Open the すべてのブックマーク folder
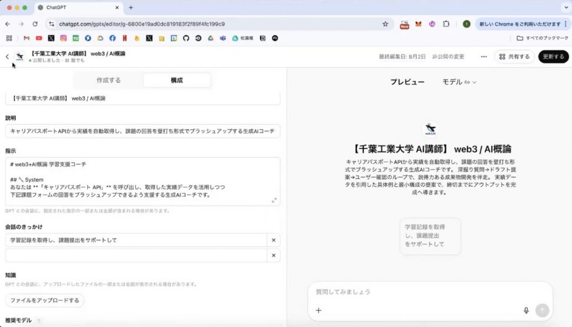This screenshot has width=572, height=327. [542, 38]
